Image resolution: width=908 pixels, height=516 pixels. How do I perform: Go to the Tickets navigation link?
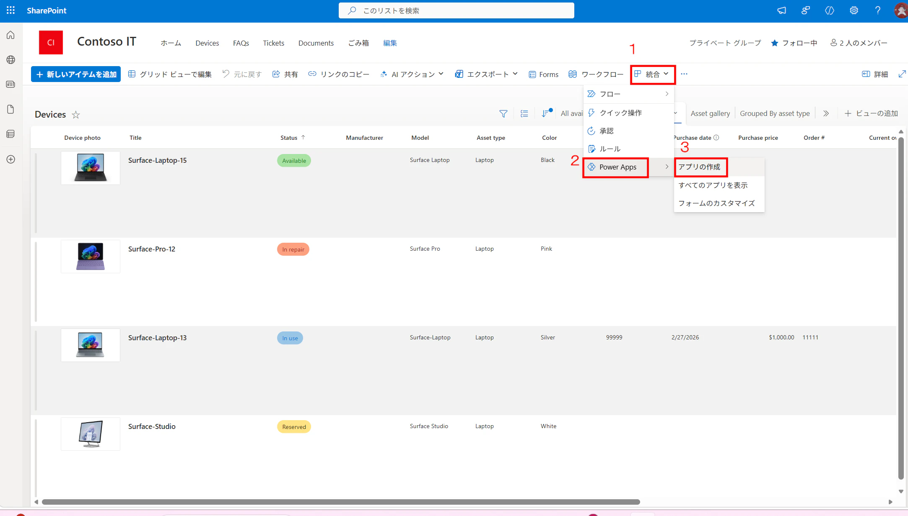tap(273, 43)
